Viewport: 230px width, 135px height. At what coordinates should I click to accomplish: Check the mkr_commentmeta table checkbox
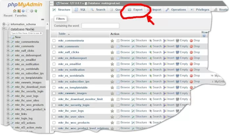(x=54, y=40)
